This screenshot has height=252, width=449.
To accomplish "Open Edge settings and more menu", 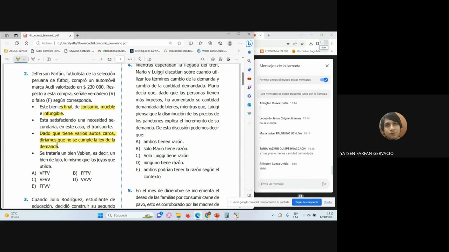I will 240,43.
